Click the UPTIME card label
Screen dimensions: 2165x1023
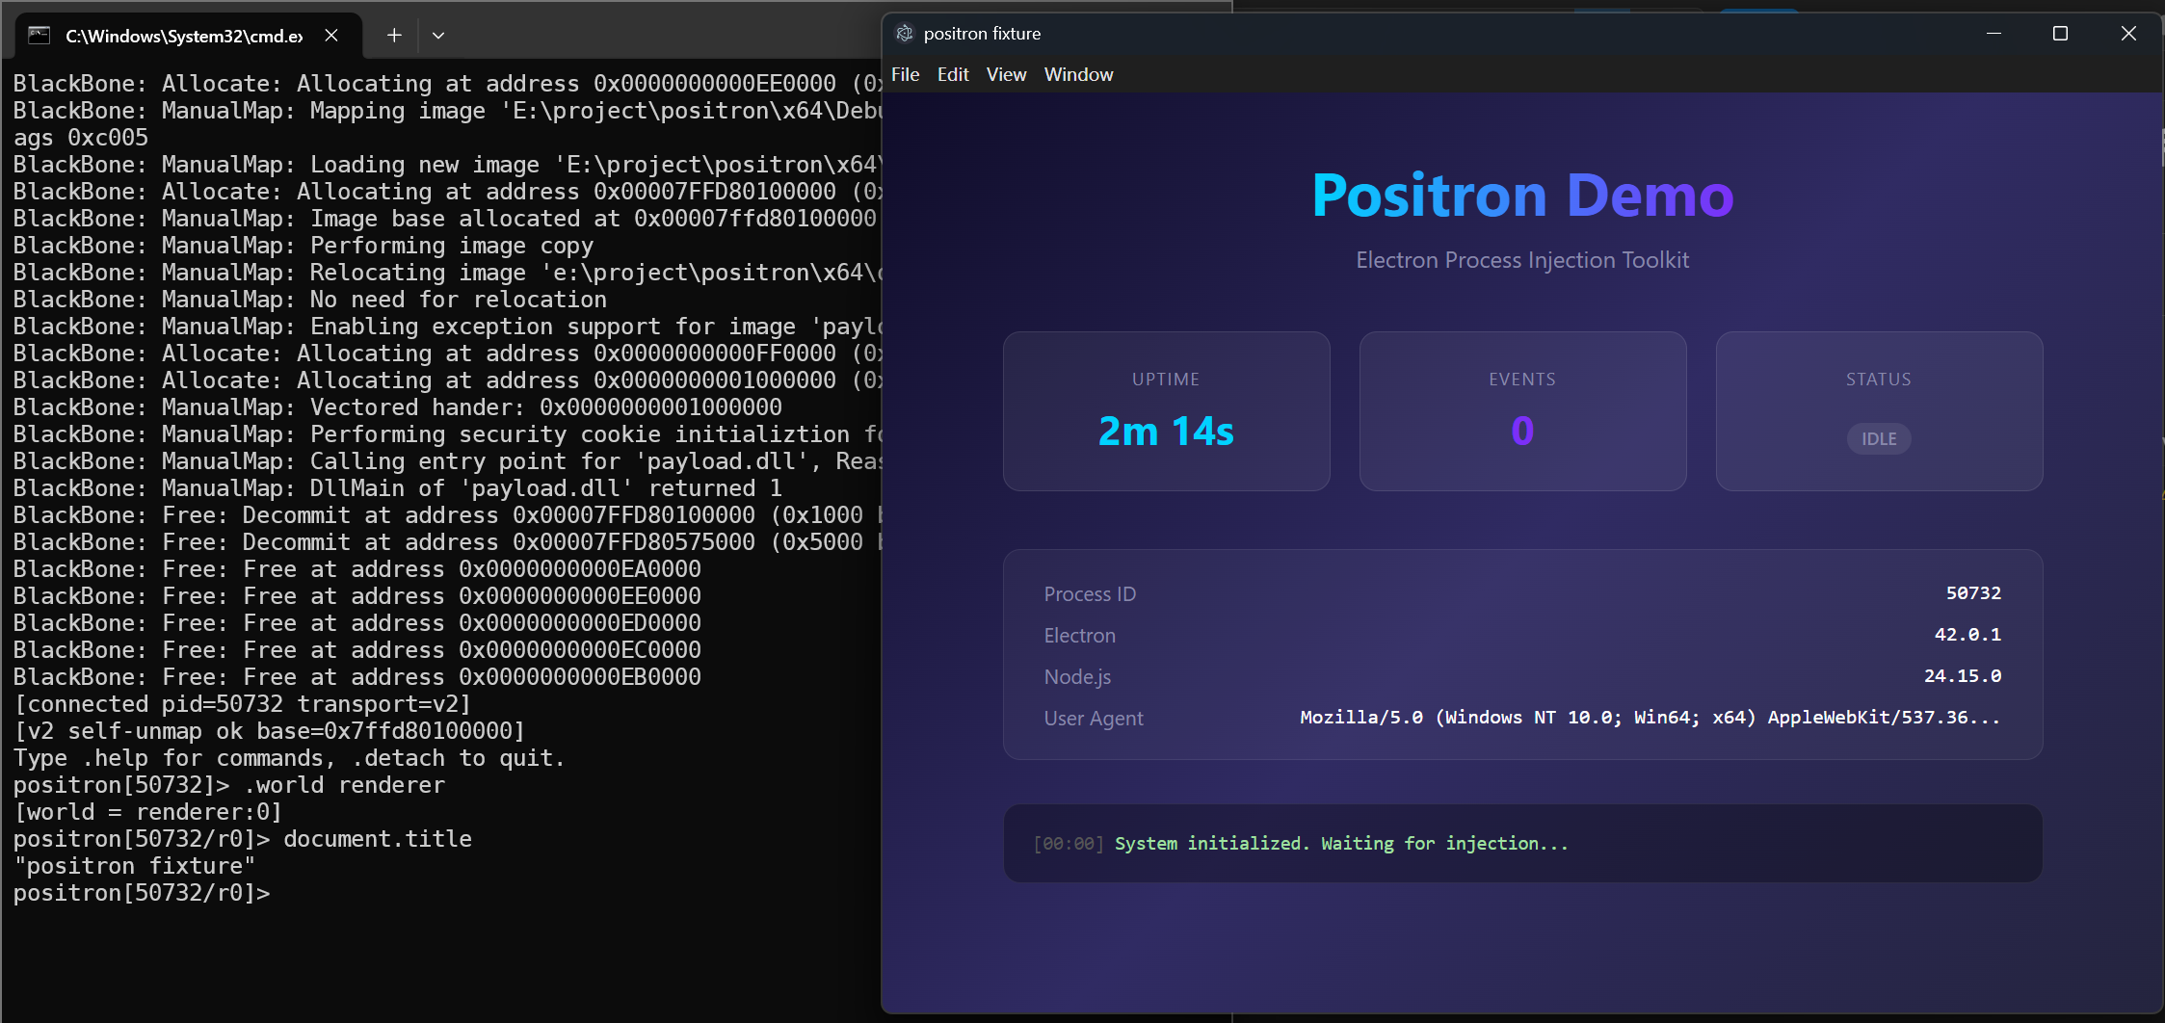point(1166,380)
